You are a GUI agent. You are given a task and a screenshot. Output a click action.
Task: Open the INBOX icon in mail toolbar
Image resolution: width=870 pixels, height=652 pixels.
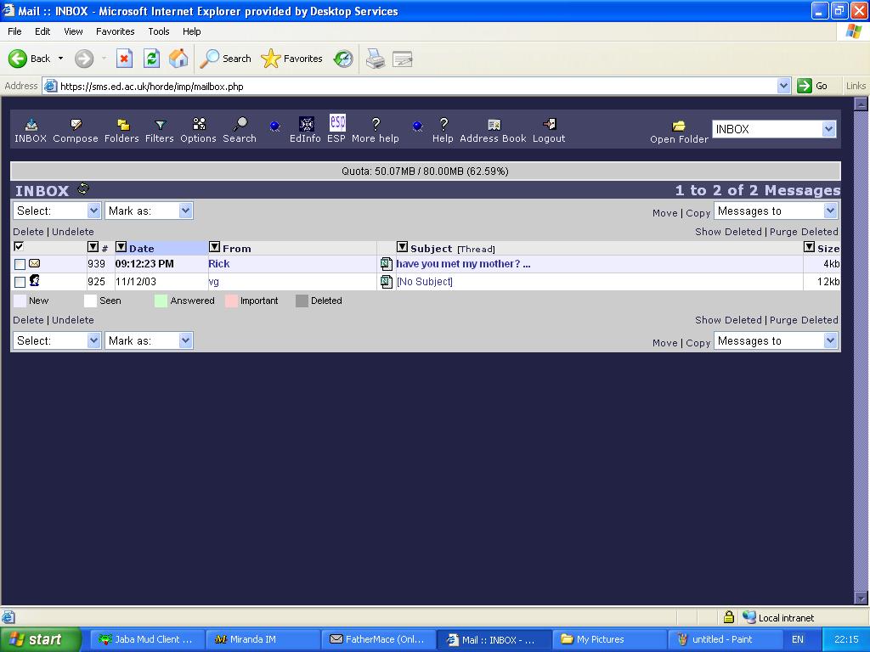point(31,124)
